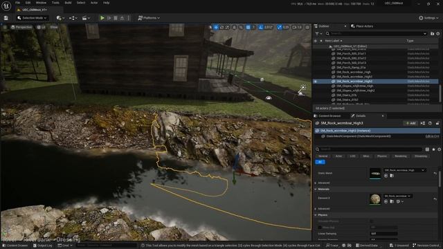Open the viewport Show menu
The height and width of the screenshot is (249, 443).
click(x=54, y=27)
